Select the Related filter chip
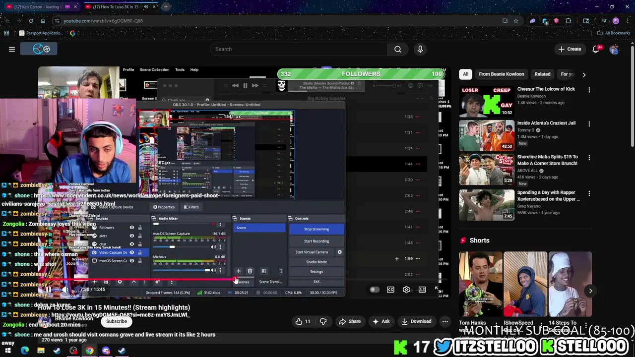The height and width of the screenshot is (357, 635). (x=542, y=74)
